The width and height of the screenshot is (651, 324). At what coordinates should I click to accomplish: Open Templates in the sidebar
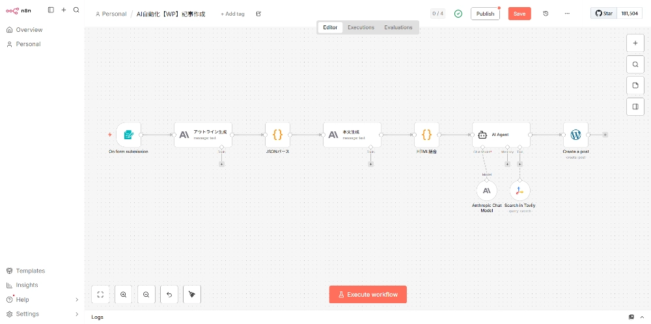pos(31,271)
